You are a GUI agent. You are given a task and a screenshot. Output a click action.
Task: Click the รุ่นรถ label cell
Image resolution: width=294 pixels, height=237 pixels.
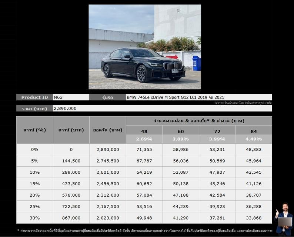[108, 97]
